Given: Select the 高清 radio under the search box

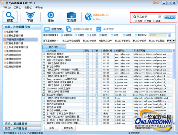Looking at the screenshot, I should pyautogui.click(x=154, y=21).
